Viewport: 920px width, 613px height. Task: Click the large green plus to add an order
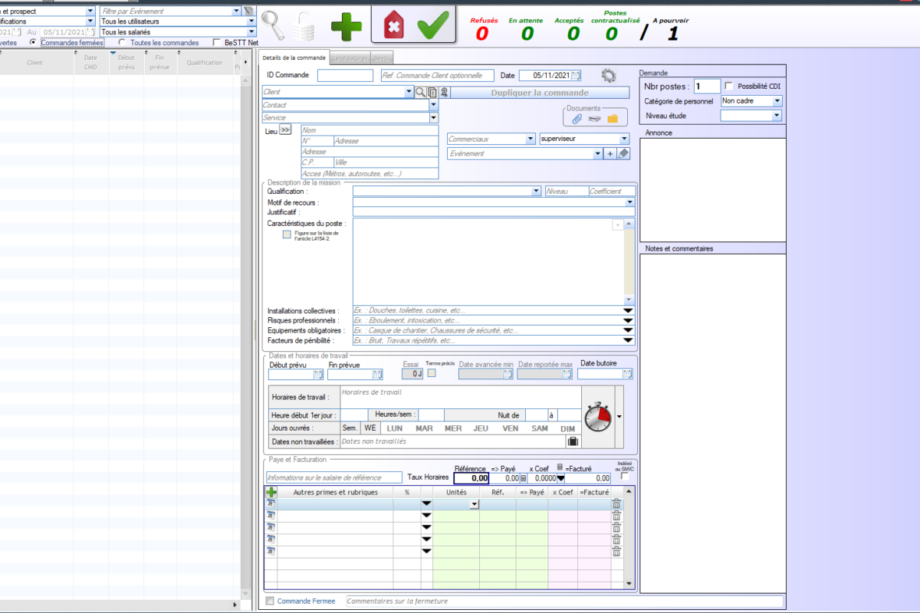click(x=347, y=26)
